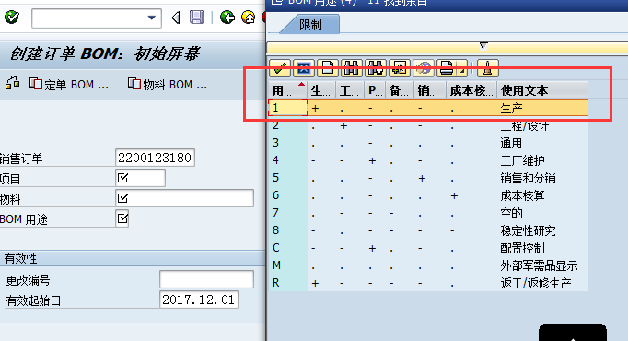Viewport: 628px width, 341px height.
Task: Click the Print icon in dialog toolbar
Action: [447, 67]
